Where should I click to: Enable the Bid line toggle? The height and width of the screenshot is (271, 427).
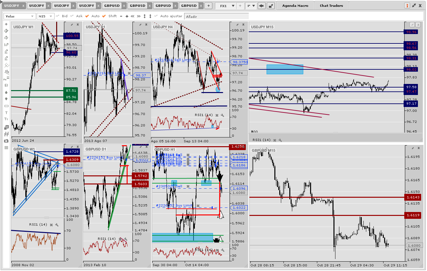(x=57, y=16)
